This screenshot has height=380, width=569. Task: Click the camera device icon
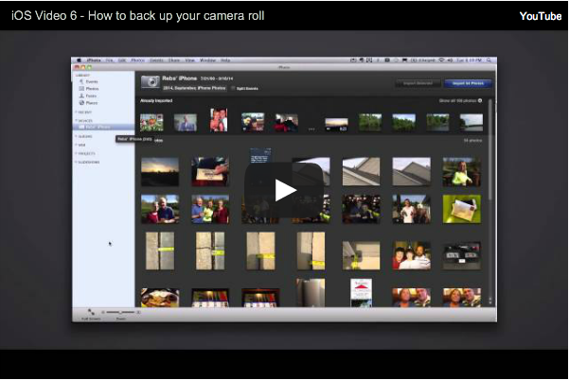pos(151,82)
